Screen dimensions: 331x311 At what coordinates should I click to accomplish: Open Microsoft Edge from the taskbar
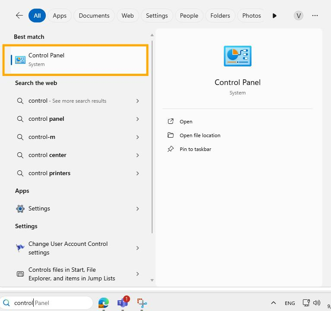(103, 303)
